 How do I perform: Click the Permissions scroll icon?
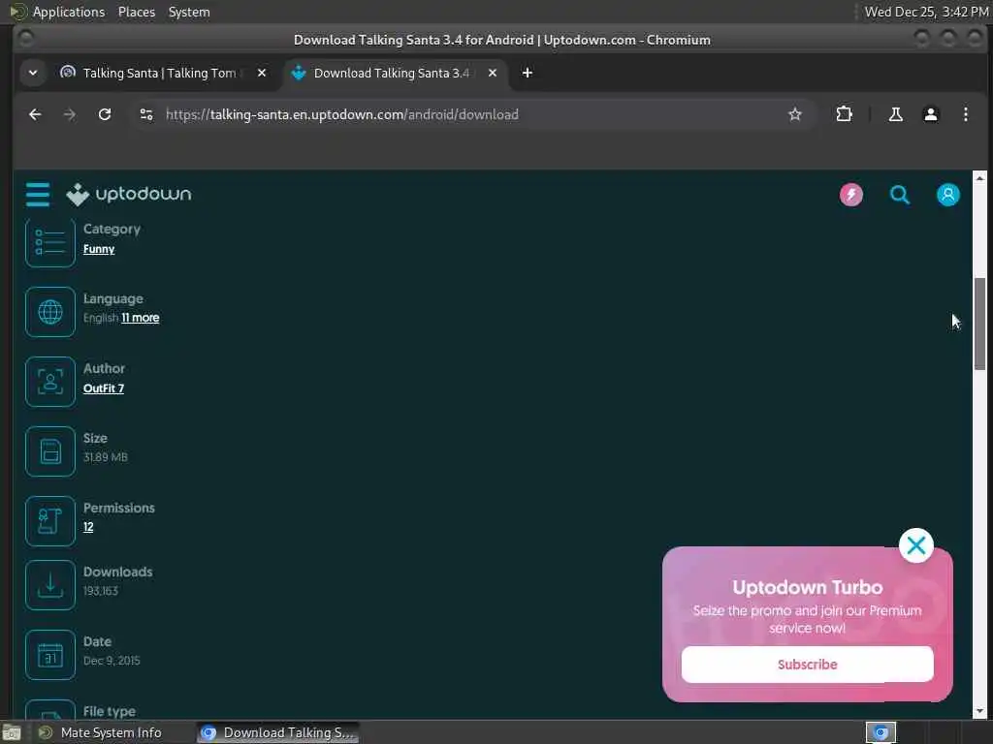[50, 521]
